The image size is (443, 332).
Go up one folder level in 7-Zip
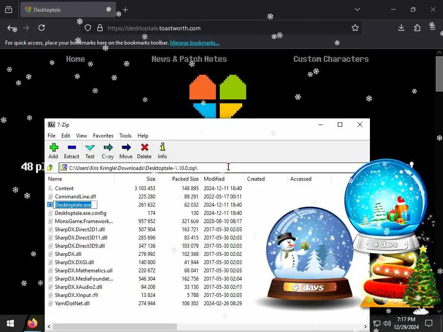click(50, 168)
